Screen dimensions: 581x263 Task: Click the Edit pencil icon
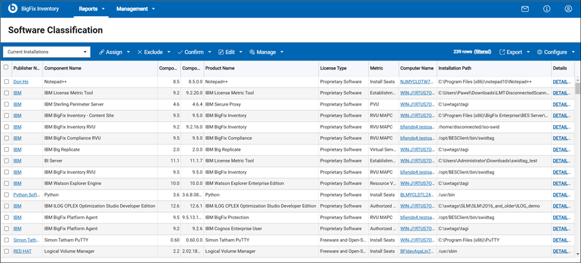click(221, 52)
